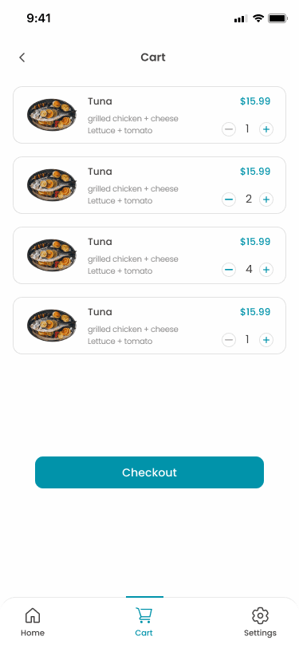Tap the Checkout button

click(x=150, y=472)
